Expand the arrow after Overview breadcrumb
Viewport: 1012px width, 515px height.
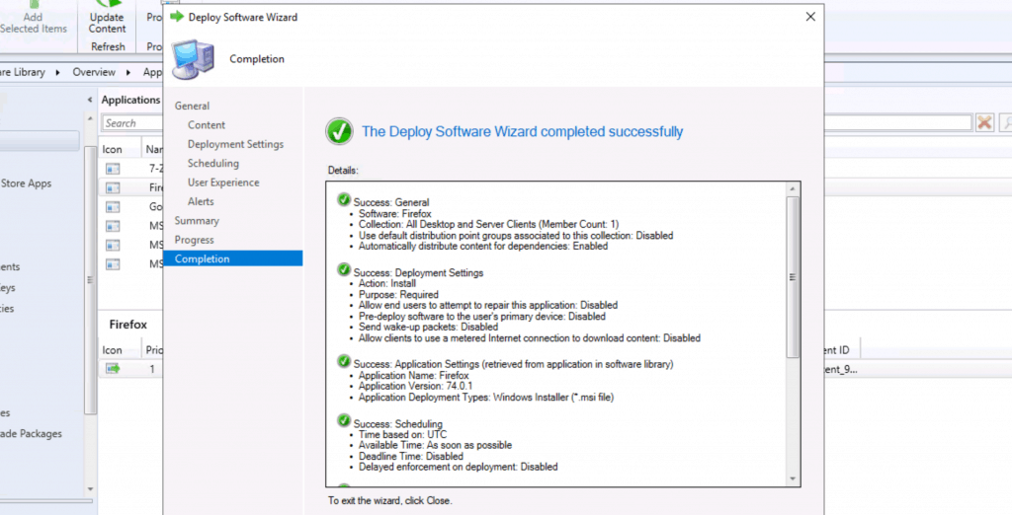click(x=127, y=72)
